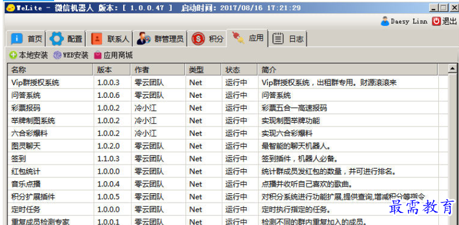Click the red coin icon for 积分
This screenshot has height=225, width=459.
pos(198,39)
